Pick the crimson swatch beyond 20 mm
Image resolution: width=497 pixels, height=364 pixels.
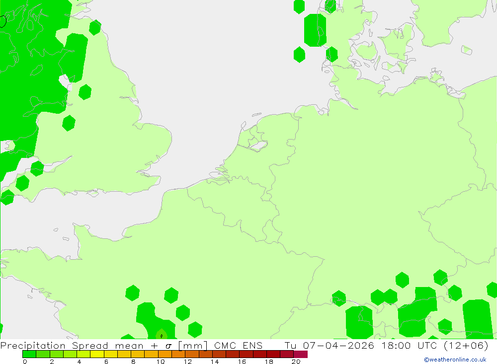(301, 354)
